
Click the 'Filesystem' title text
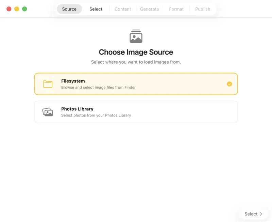point(73,81)
